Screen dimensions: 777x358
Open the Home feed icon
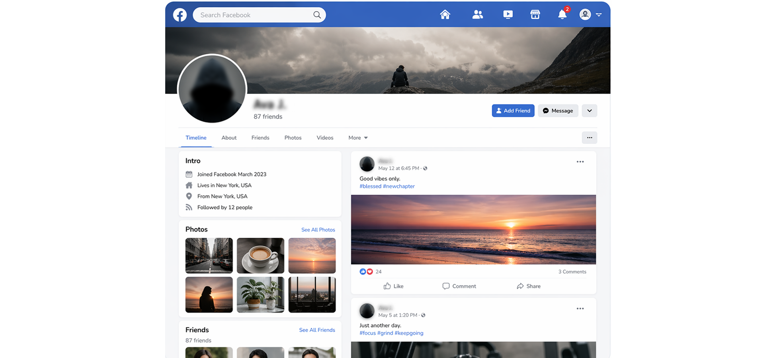445,15
